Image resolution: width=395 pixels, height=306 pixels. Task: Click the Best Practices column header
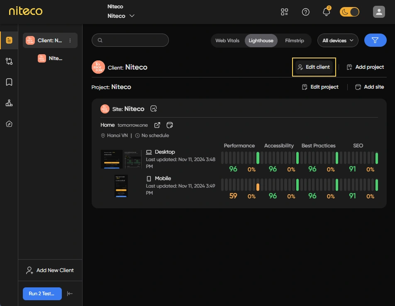[318, 146]
